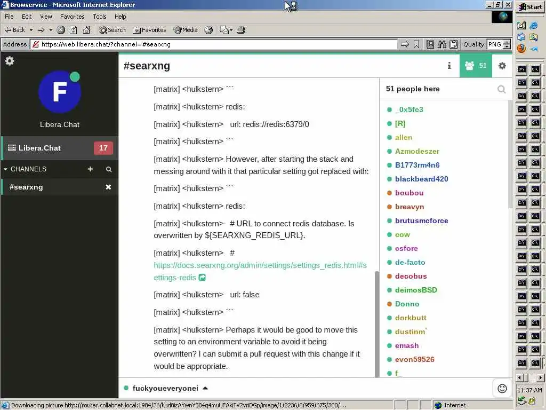This screenshot has width=546, height=410.
Task: Go to the Home page icon
Action: tap(86, 30)
